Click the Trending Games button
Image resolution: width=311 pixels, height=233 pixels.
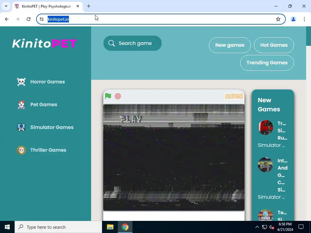(x=267, y=63)
